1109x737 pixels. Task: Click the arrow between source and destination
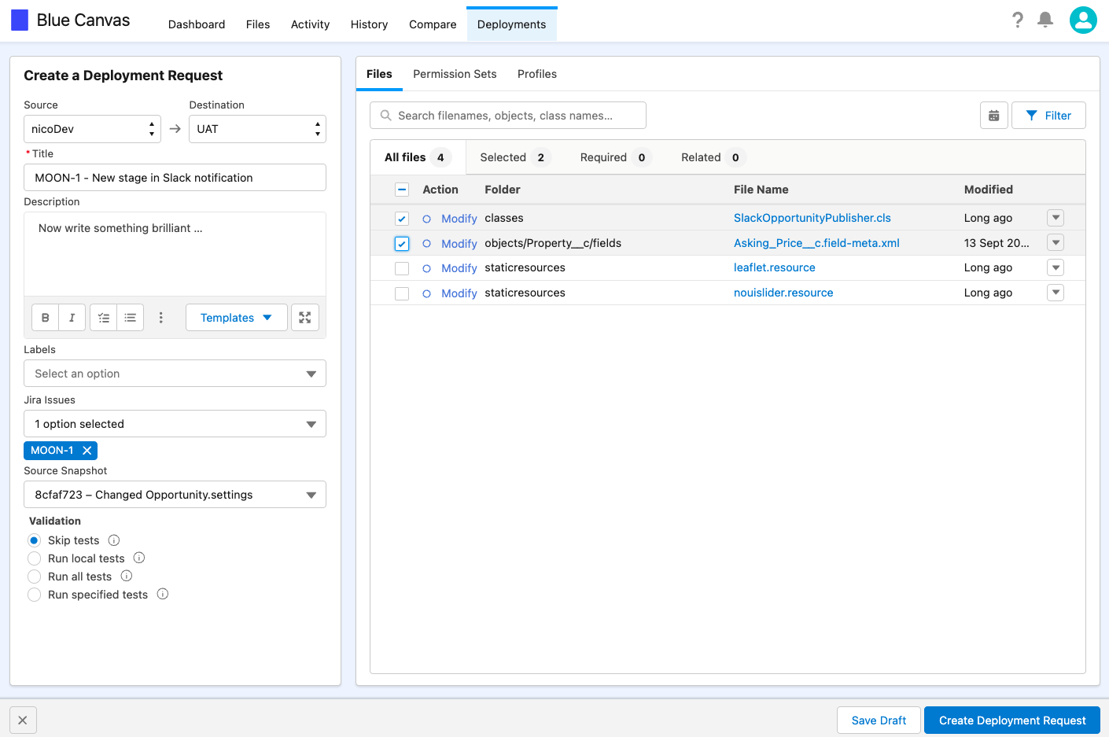coord(175,129)
